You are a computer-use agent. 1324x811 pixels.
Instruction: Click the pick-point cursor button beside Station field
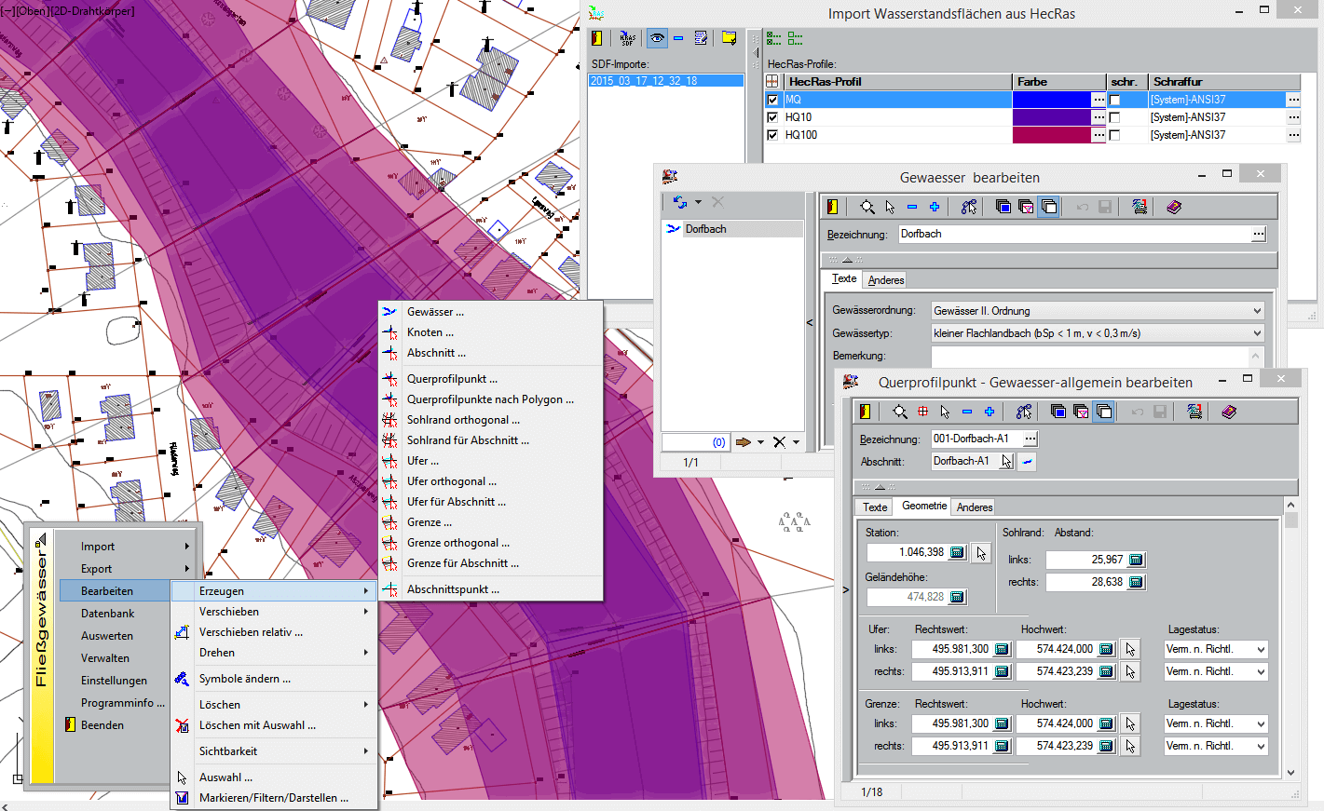[x=981, y=553]
